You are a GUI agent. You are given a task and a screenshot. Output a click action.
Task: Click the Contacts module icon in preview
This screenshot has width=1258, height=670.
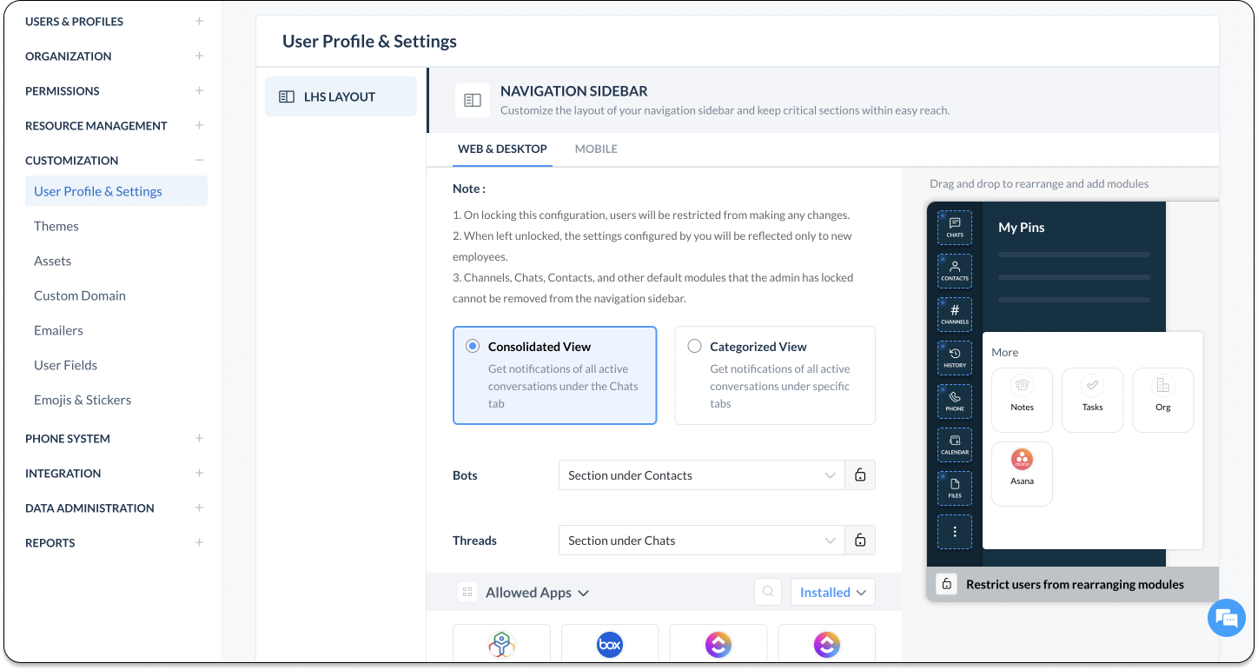[955, 271]
